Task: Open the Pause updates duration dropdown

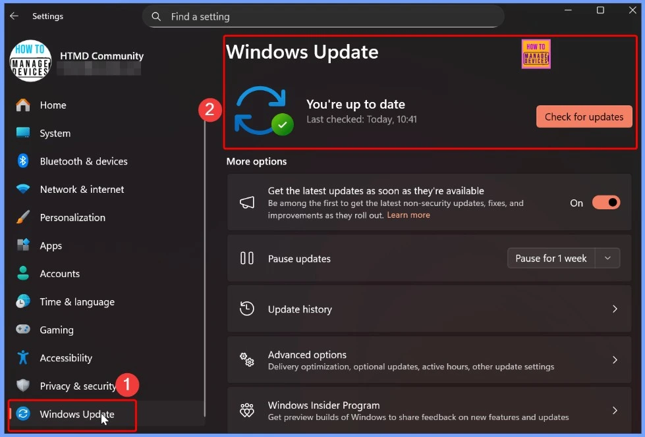Action: click(607, 258)
